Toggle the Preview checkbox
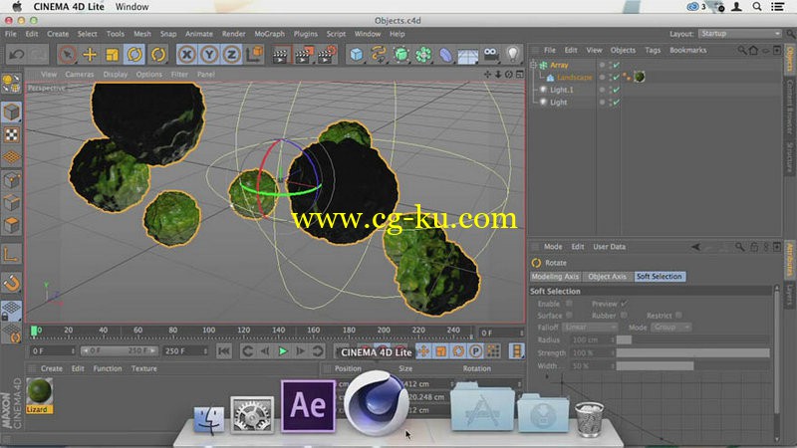The width and height of the screenshot is (797, 448). 624,304
